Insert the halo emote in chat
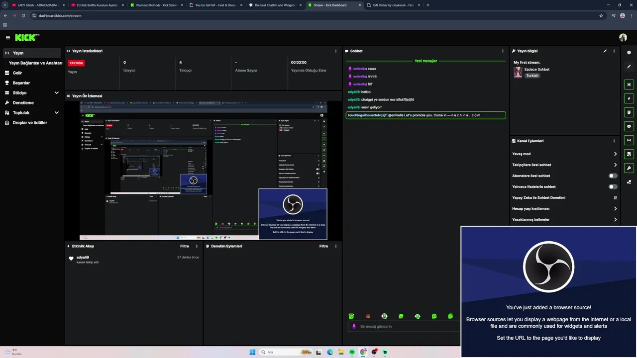Viewport: 637px width, 358px height. point(351,316)
